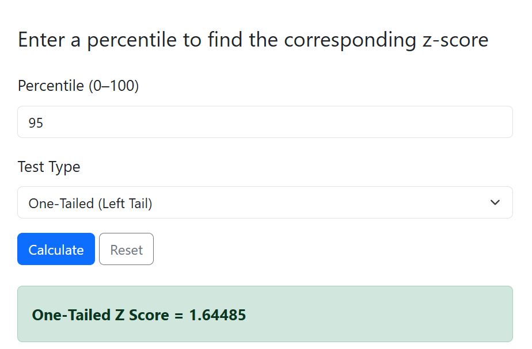Run the calculation with Calculate
532x349 pixels.
pos(55,249)
